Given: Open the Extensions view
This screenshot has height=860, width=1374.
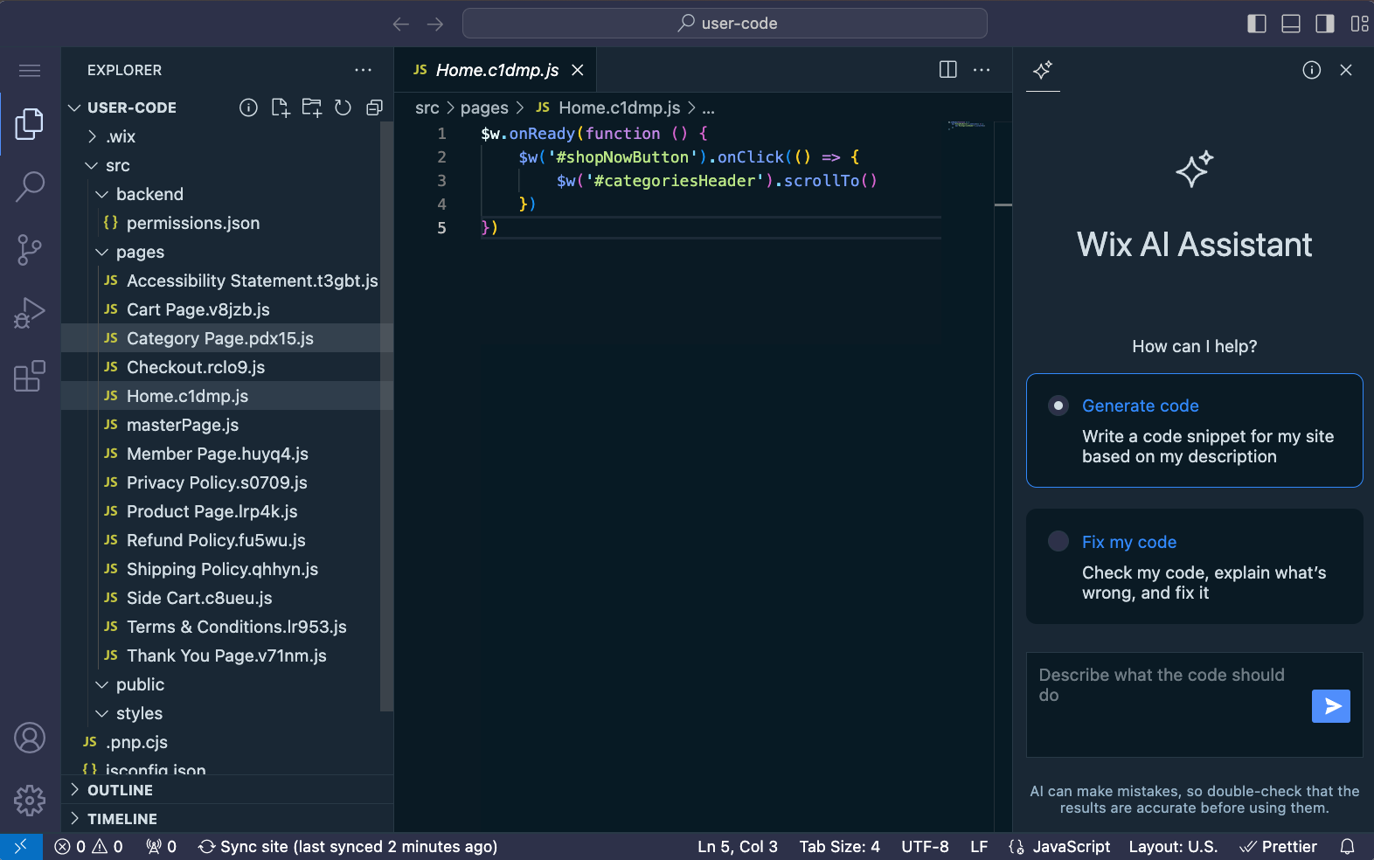Looking at the screenshot, I should click(30, 376).
